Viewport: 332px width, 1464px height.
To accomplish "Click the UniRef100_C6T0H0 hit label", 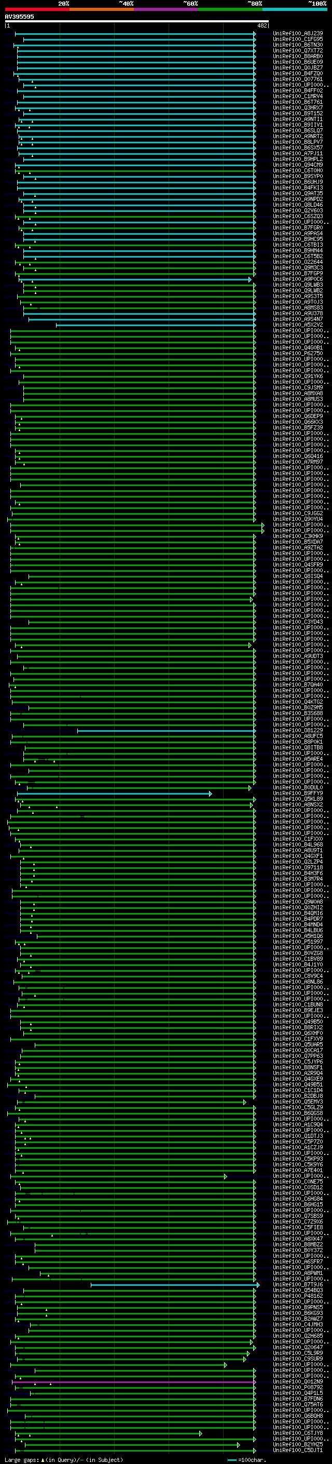I will [298, 170].
